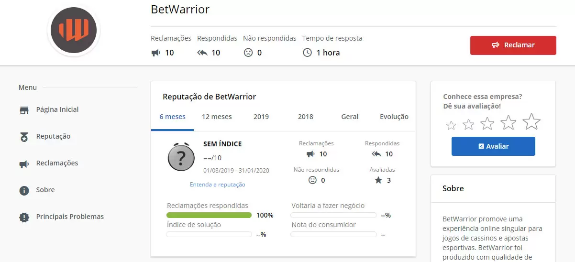The width and height of the screenshot is (575, 262).
Task: Click the storefront icon beside Página Inicial
Action: (24, 110)
